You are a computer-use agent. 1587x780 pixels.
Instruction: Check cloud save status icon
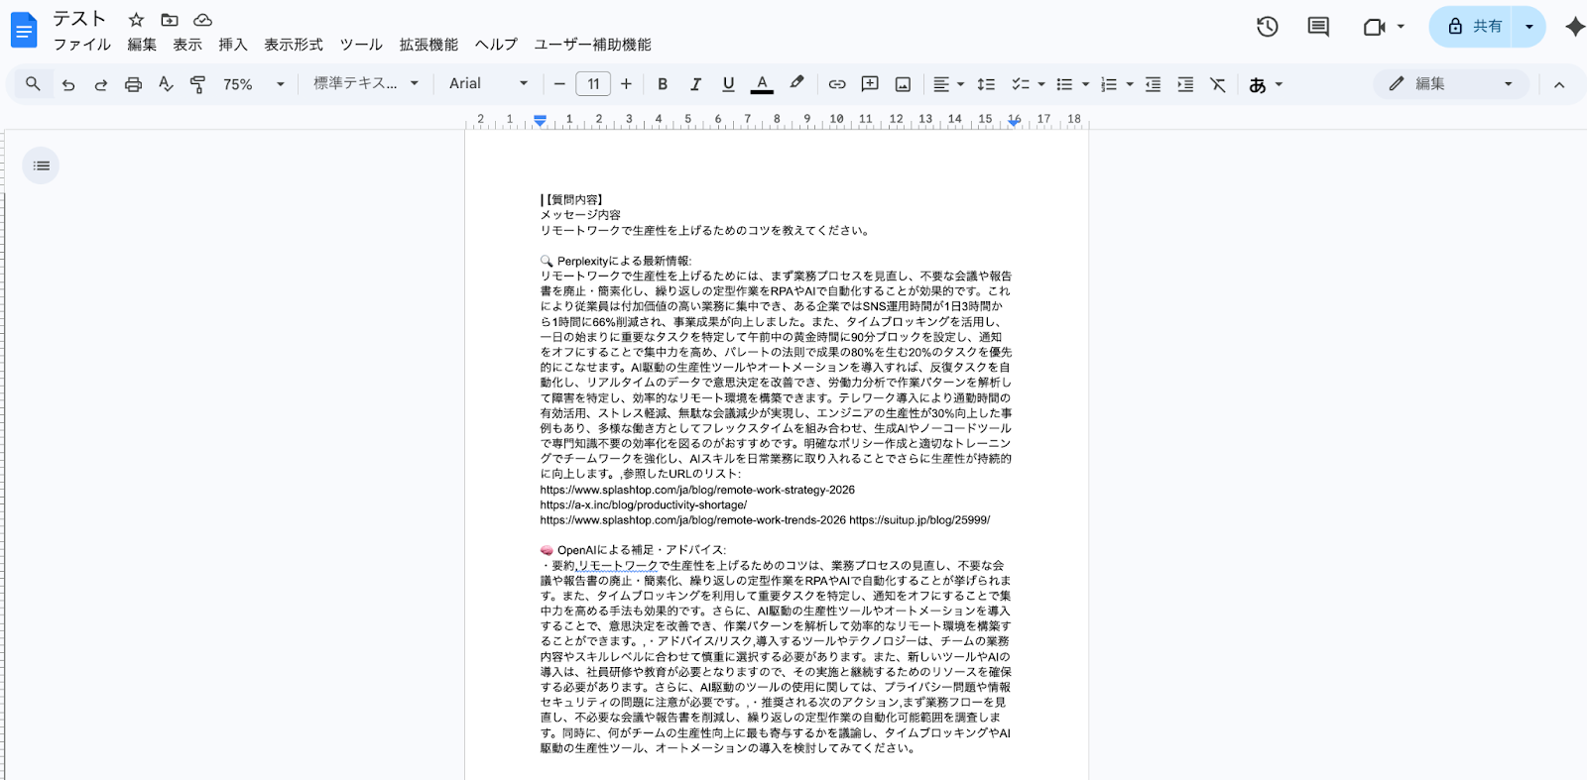click(202, 20)
